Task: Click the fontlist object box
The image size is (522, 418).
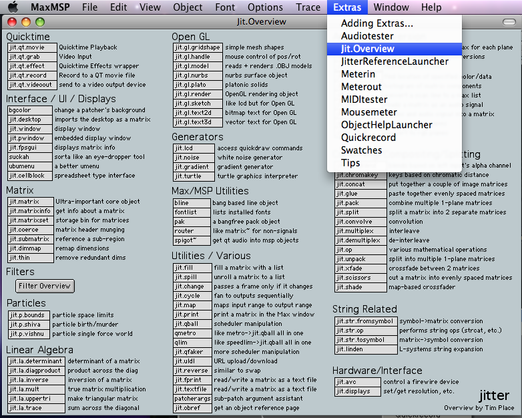Action: [192, 212]
